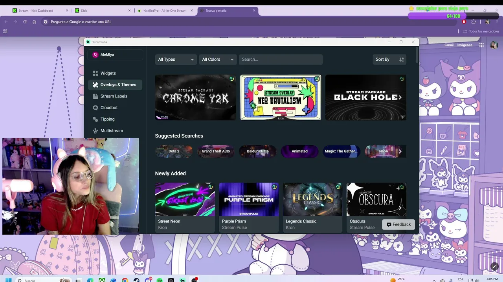The image size is (503, 282).
Task: Select the Grand Theft Auto suggested search
Action: 216,151
